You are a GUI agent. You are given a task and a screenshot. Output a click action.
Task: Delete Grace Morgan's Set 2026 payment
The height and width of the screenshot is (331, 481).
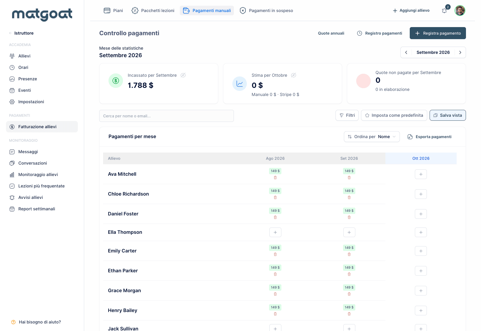(349, 294)
